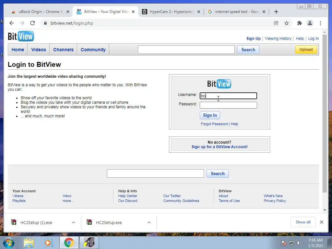This screenshot has width=332, height=249.
Task: Open the Log In link in header
Action: click(x=314, y=39)
